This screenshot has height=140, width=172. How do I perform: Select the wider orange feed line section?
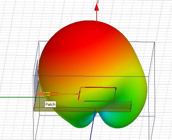click(x=47, y=94)
